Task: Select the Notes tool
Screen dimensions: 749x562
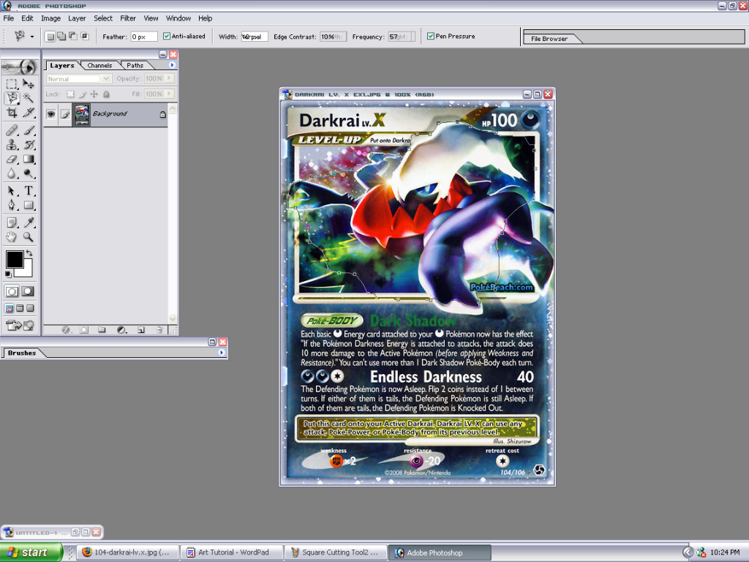Action: (x=12, y=222)
